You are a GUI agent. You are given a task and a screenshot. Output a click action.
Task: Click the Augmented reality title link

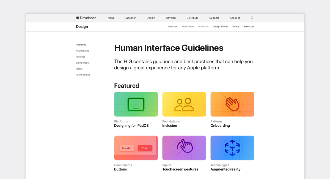[225, 169]
